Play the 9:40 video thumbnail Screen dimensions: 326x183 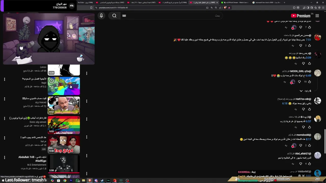64,145
